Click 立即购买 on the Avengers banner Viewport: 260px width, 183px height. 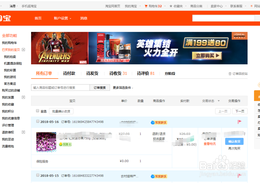pyautogui.click(x=207, y=56)
